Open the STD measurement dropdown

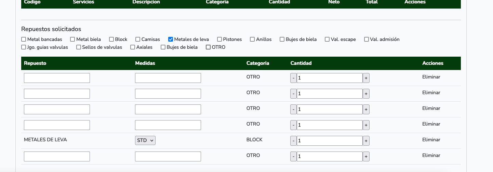click(145, 140)
